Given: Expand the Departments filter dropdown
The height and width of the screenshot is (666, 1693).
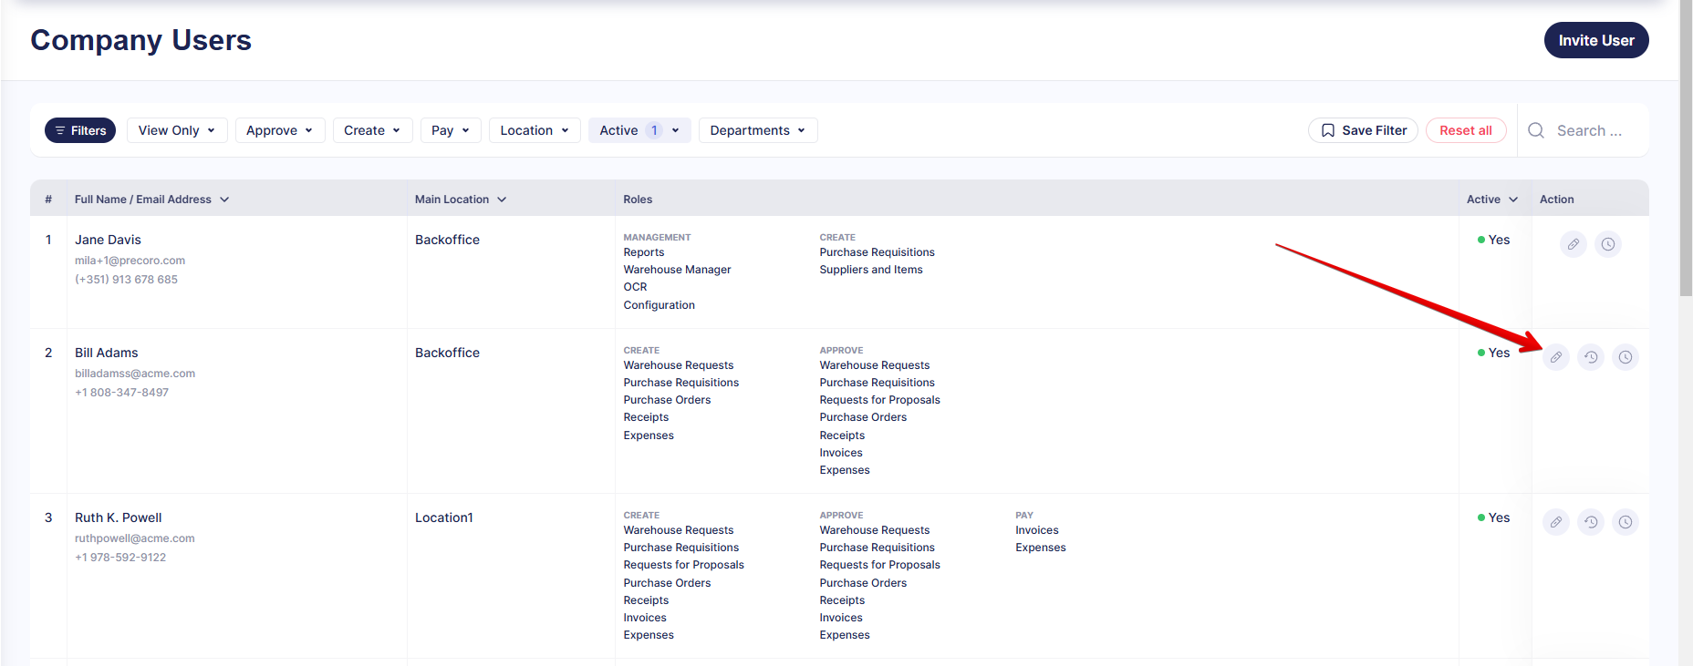Looking at the screenshot, I should click(757, 130).
